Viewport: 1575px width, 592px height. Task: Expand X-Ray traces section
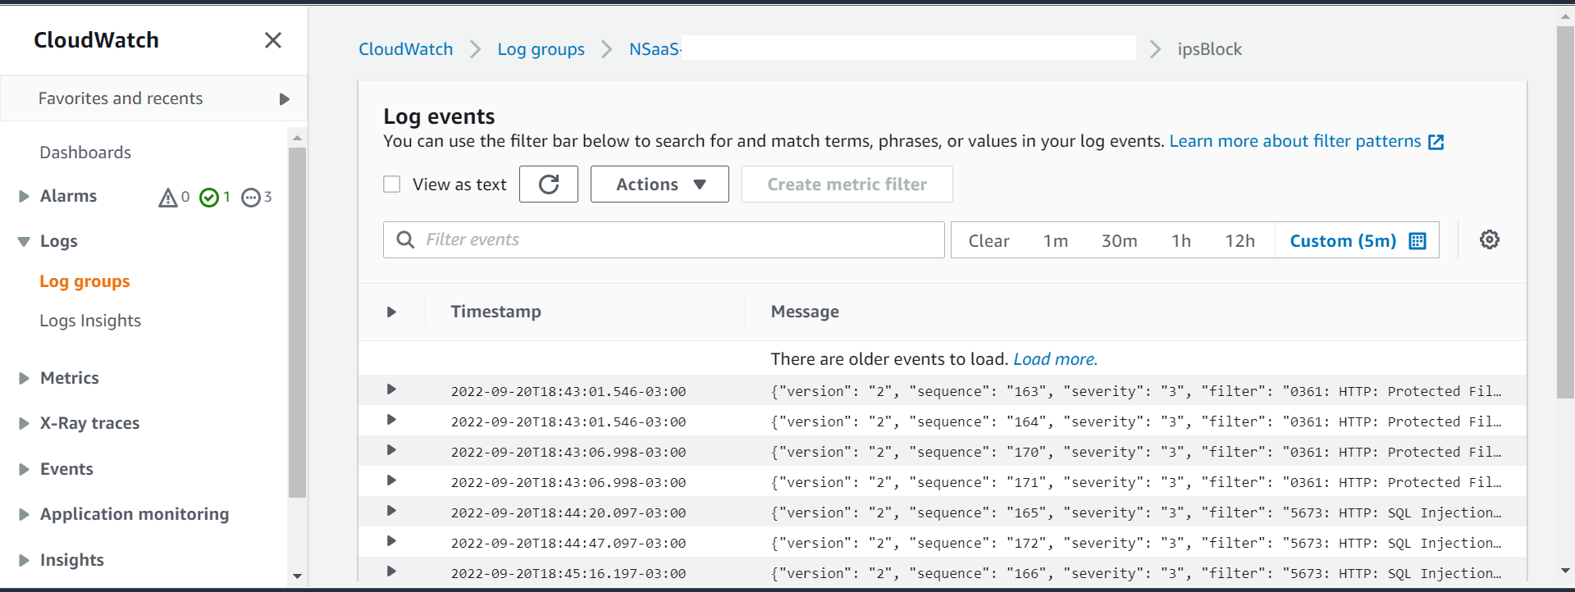tap(24, 423)
